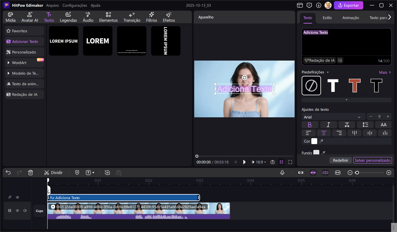Click the undo arrow in timeline toolbar
The width and height of the screenshot is (397, 232).
(x=8, y=173)
